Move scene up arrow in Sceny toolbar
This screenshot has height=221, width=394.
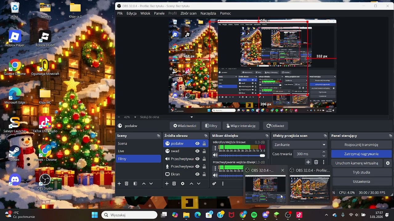pyautogui.click(x=144, y=184)
